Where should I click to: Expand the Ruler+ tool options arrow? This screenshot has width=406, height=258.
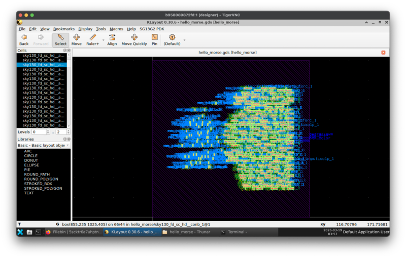point(103,39)
